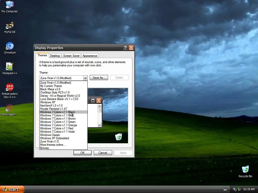The width and height of the screenshot is (258, 193).
Task: Choose Windows 7 Colors v1.1 Blue
Action: click(x=63, y=115)
